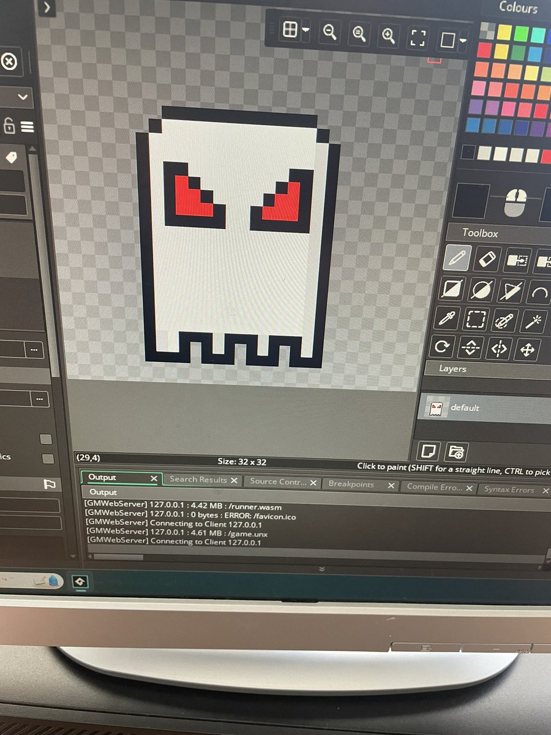Close the Search Results tab
Screen dimensions: 551x735
coord(234,481)
